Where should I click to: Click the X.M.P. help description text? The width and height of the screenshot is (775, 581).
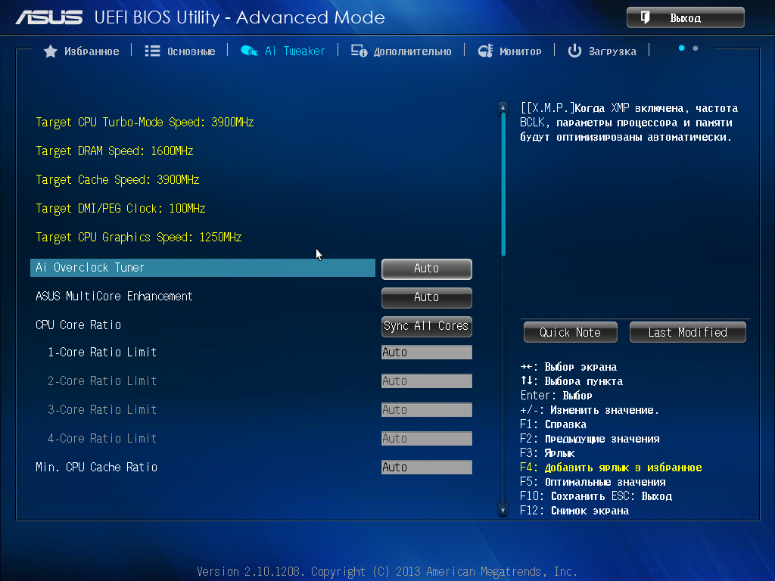629,123
